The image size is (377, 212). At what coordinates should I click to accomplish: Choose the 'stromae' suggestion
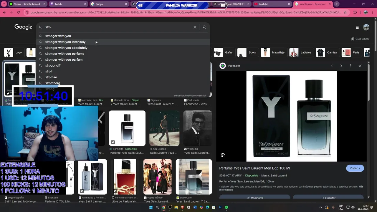click(123, 77)
